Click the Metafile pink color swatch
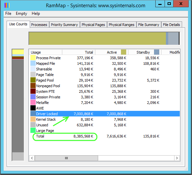Viewport: 192px width, 175px height. coord(33,103)
